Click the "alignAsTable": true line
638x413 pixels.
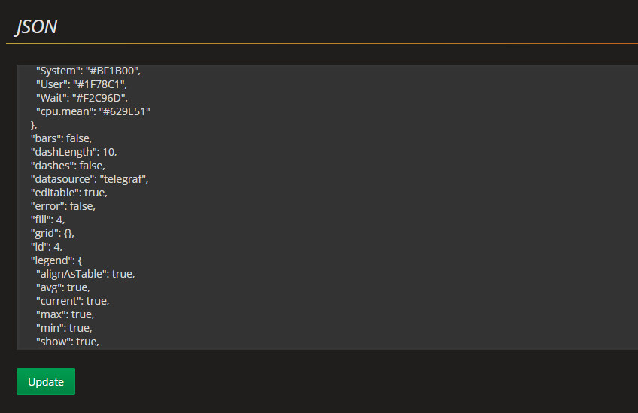click(86, 274)
